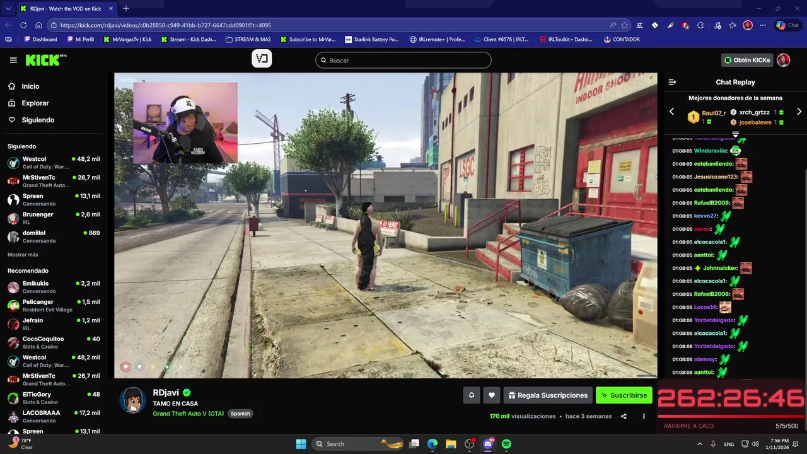
Task: Click Regala Suscripciones button
Action: pyautogui.click(x=548, y=395)
